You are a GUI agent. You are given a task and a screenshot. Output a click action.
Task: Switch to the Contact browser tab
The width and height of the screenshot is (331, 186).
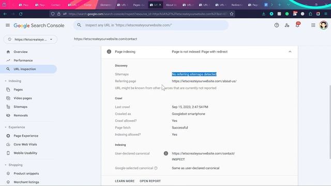(56, 5)
